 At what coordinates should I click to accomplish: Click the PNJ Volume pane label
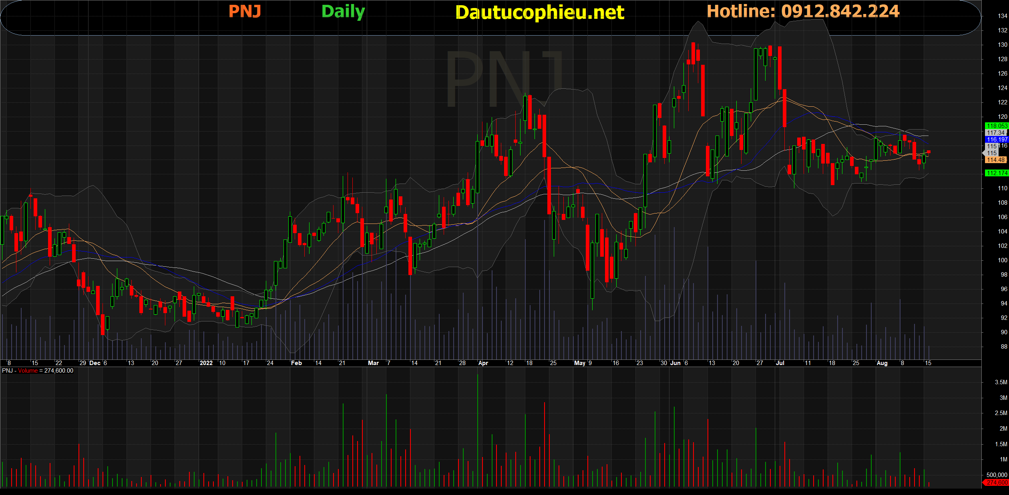click(x=38, y=371)
